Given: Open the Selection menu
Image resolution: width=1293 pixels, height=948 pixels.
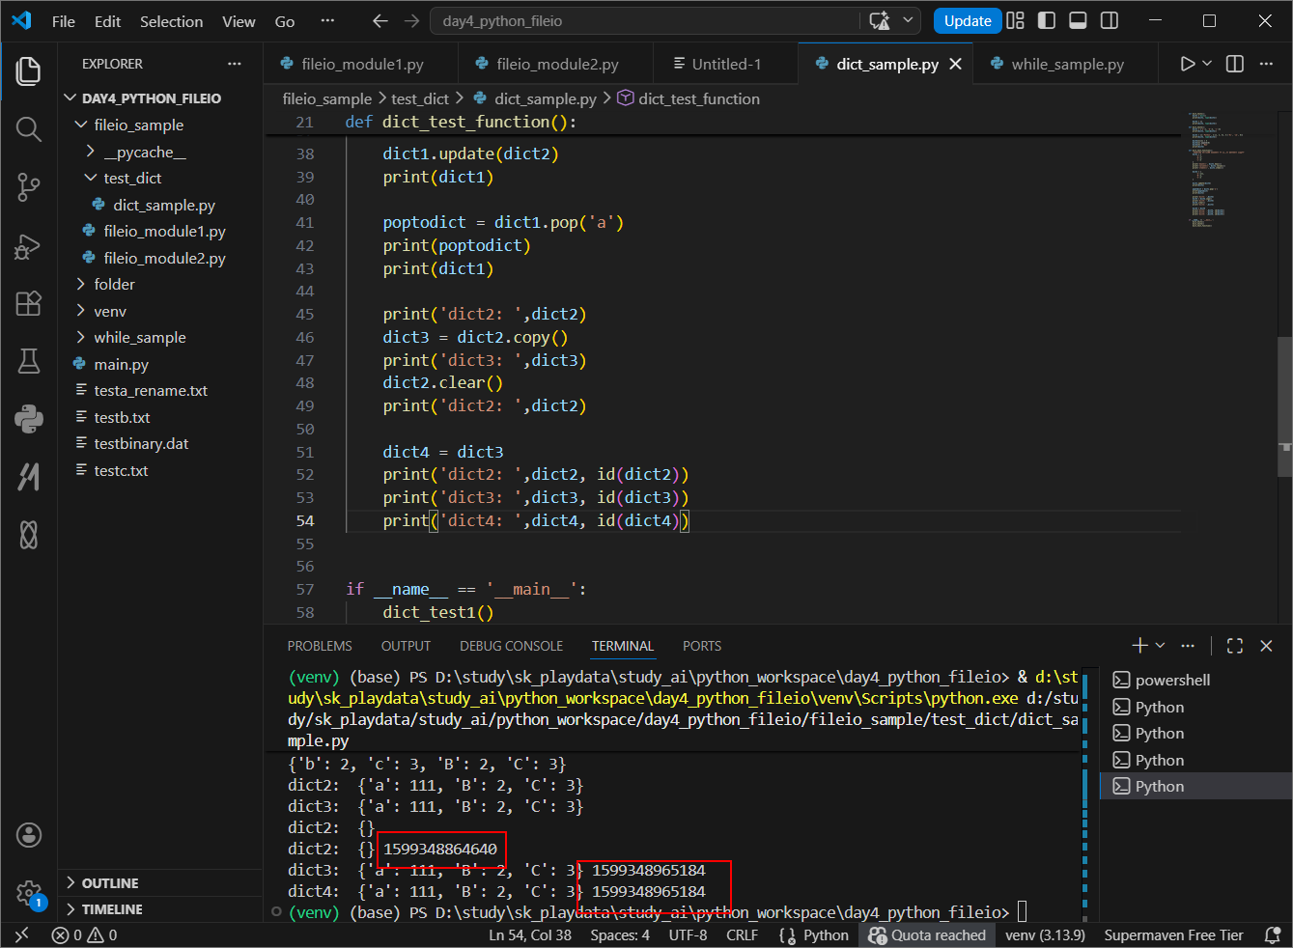Looking at the screenshot, I should (x=172, y=21).
